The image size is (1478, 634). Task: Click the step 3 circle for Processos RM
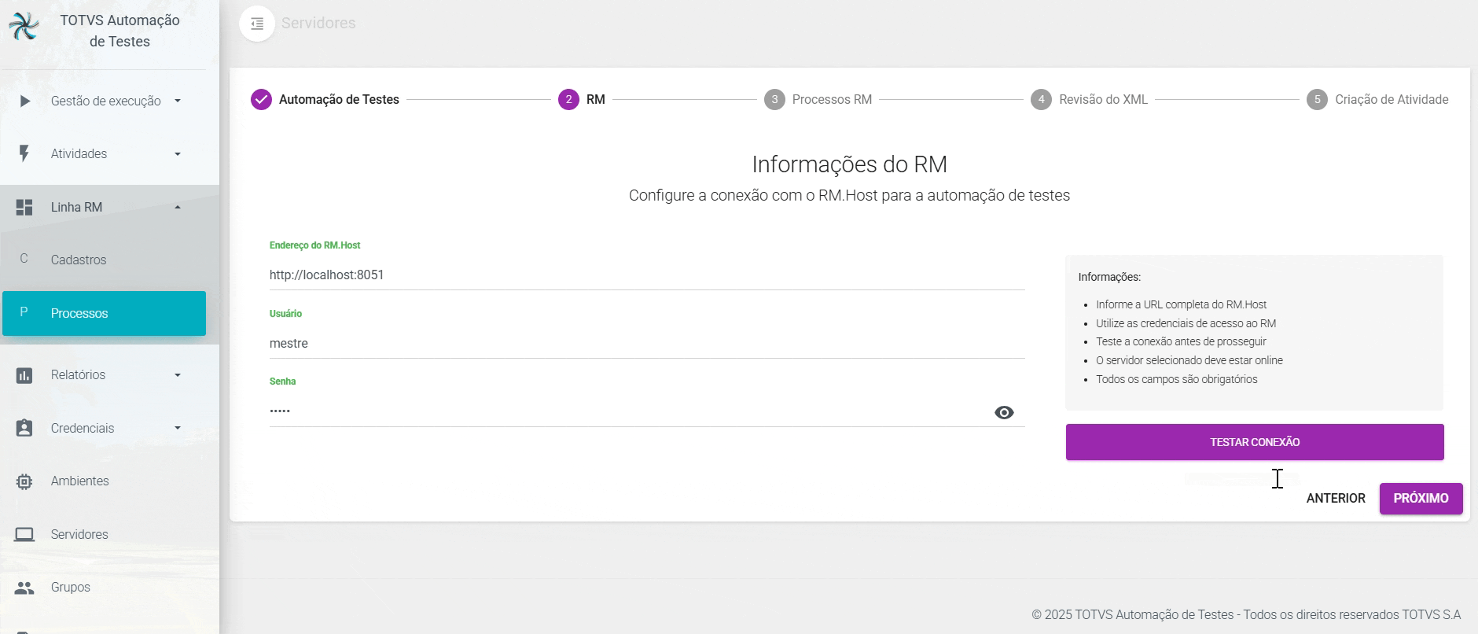[774, 100]
